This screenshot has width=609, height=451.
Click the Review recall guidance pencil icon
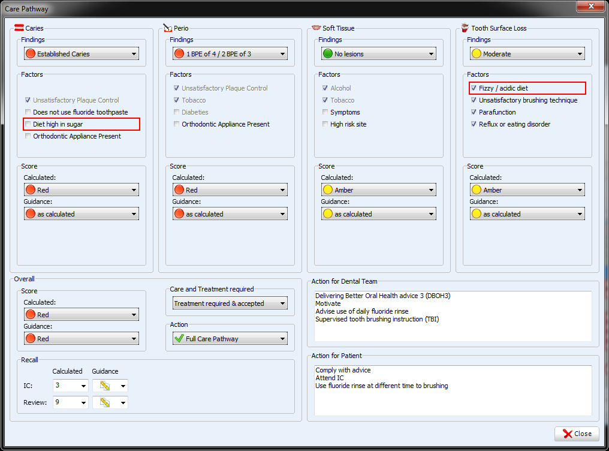point(105,402)
